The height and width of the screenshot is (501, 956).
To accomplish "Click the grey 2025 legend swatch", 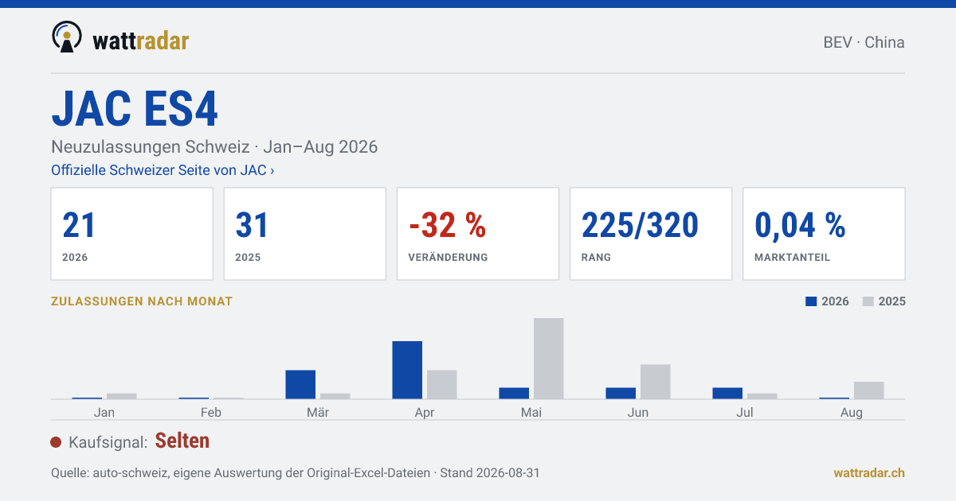I will (x=868, y=301).
